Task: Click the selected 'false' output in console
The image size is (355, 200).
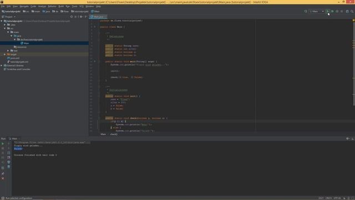Action: 18,149
